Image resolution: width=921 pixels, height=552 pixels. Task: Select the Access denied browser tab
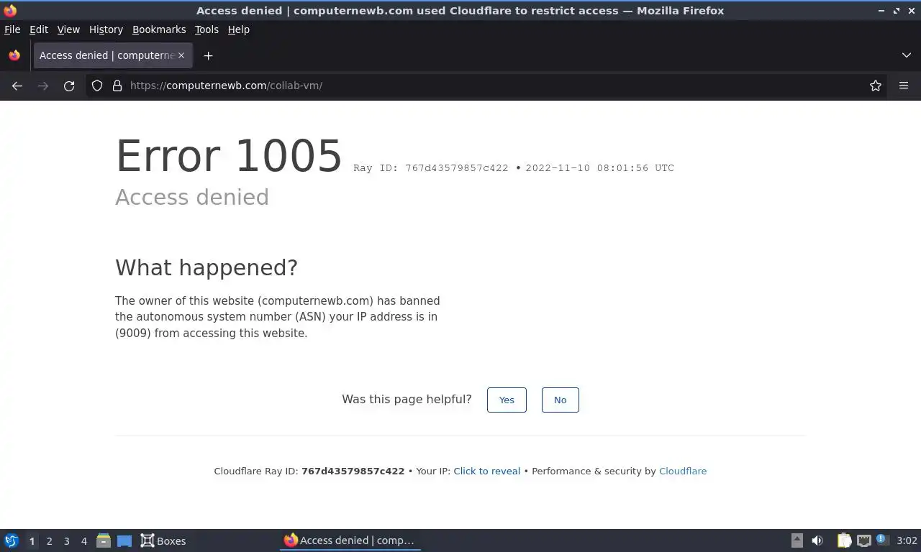[112, 55]
